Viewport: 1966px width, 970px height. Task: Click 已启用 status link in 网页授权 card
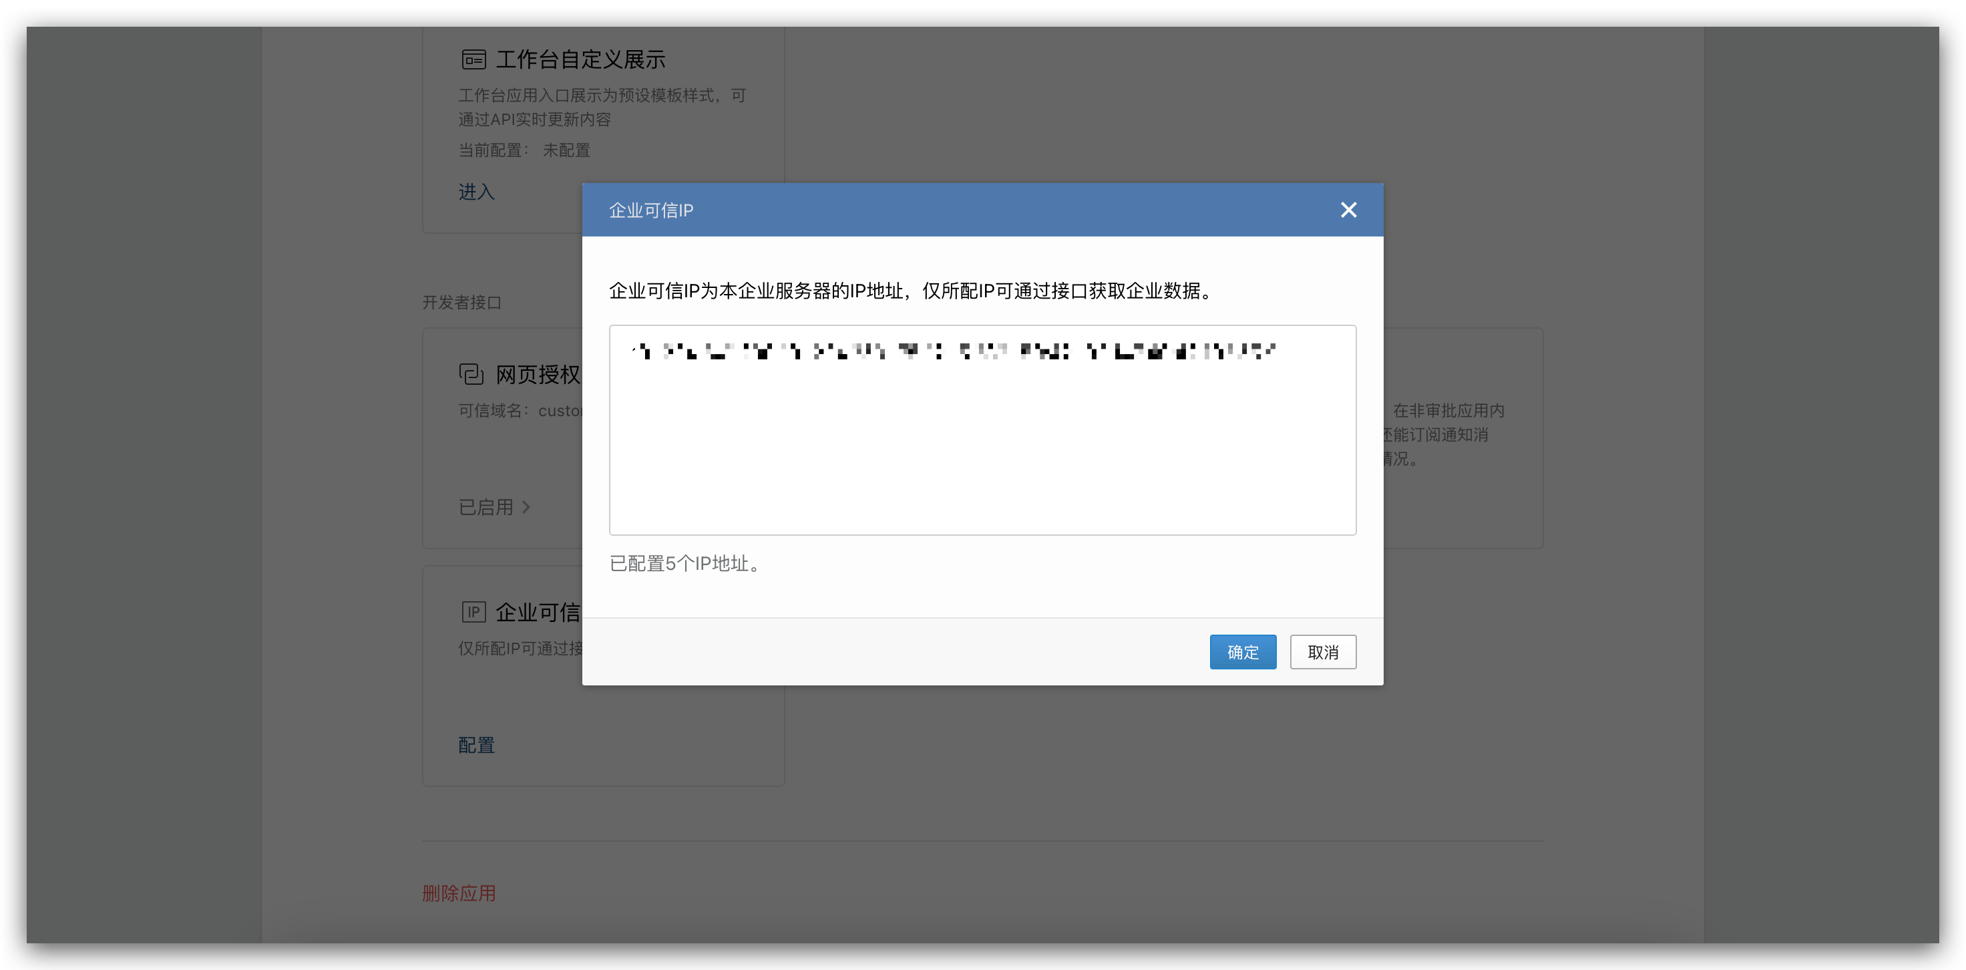coord(487,506)
